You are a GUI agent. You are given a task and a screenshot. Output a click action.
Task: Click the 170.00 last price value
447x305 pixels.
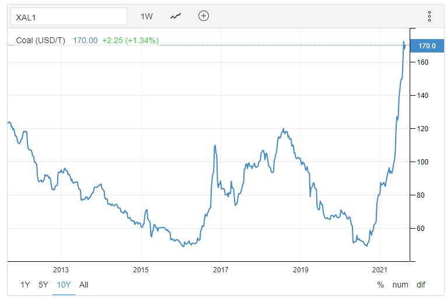point(85,40)
